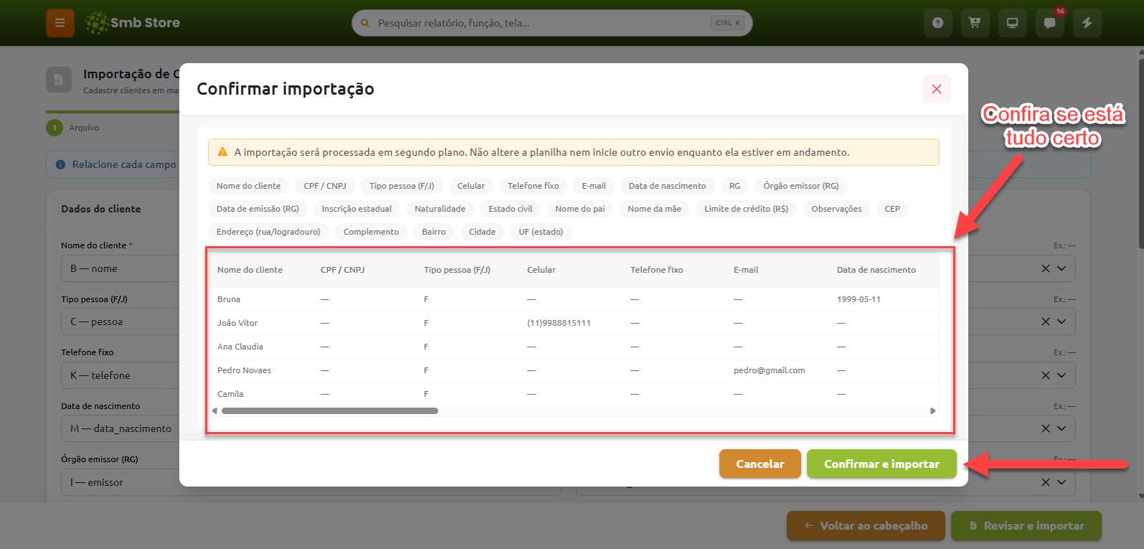Focus the Pesquisar relatório search field
Screen dimensions: 1144x549
[552, 23]
